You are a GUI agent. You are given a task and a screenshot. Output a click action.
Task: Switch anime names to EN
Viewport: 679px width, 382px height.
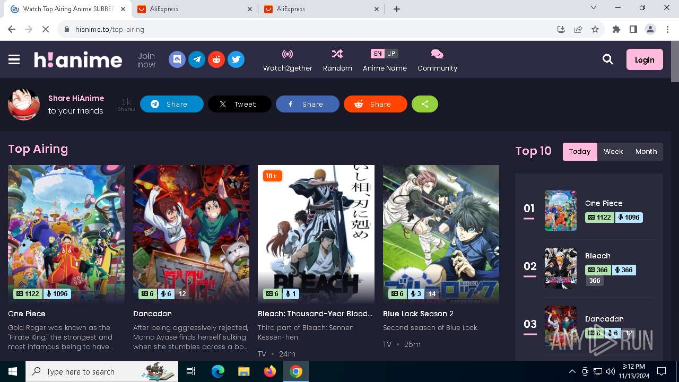pyautogui.click(x=377, y=54)
